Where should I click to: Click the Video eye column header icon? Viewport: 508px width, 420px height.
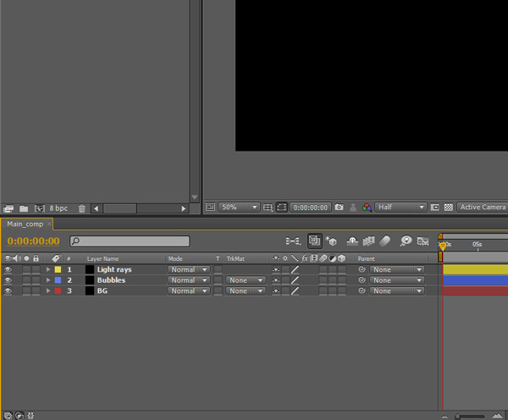click(x=8, y=258)
